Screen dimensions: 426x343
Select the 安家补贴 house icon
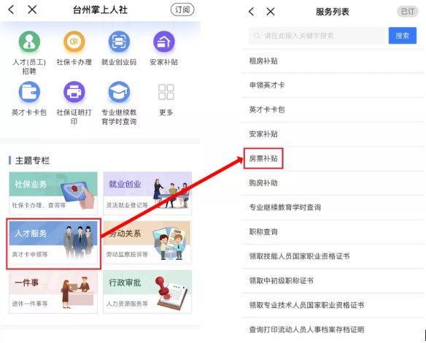click(164, 42)
